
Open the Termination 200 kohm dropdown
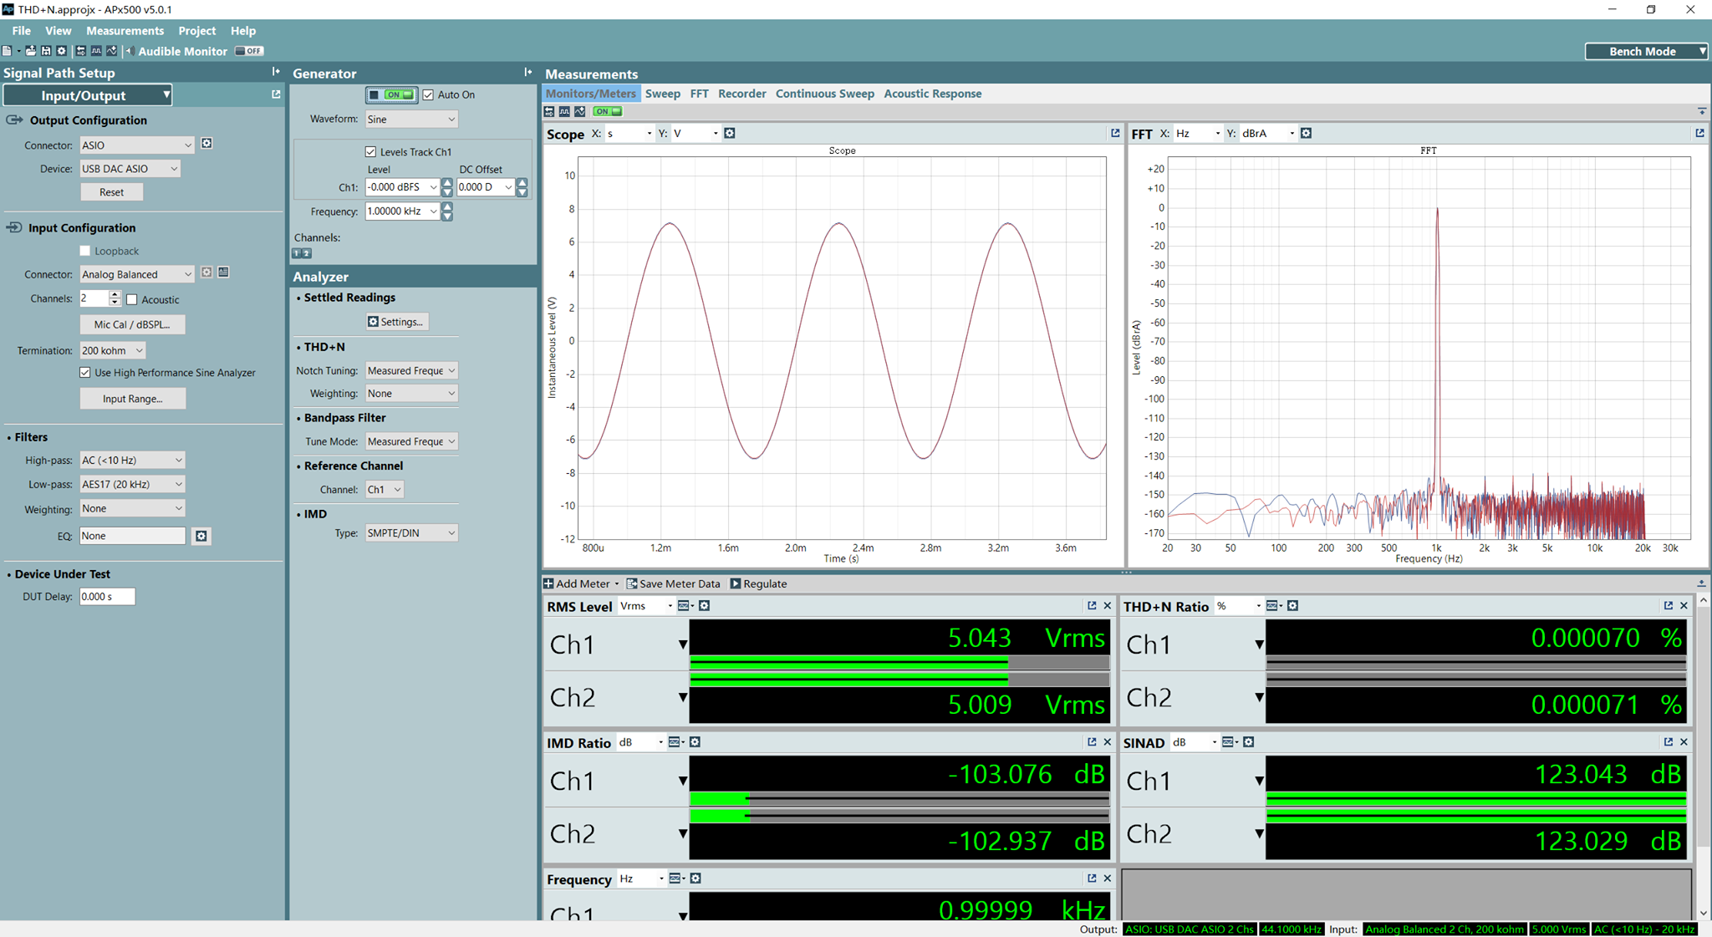[113, 350]
